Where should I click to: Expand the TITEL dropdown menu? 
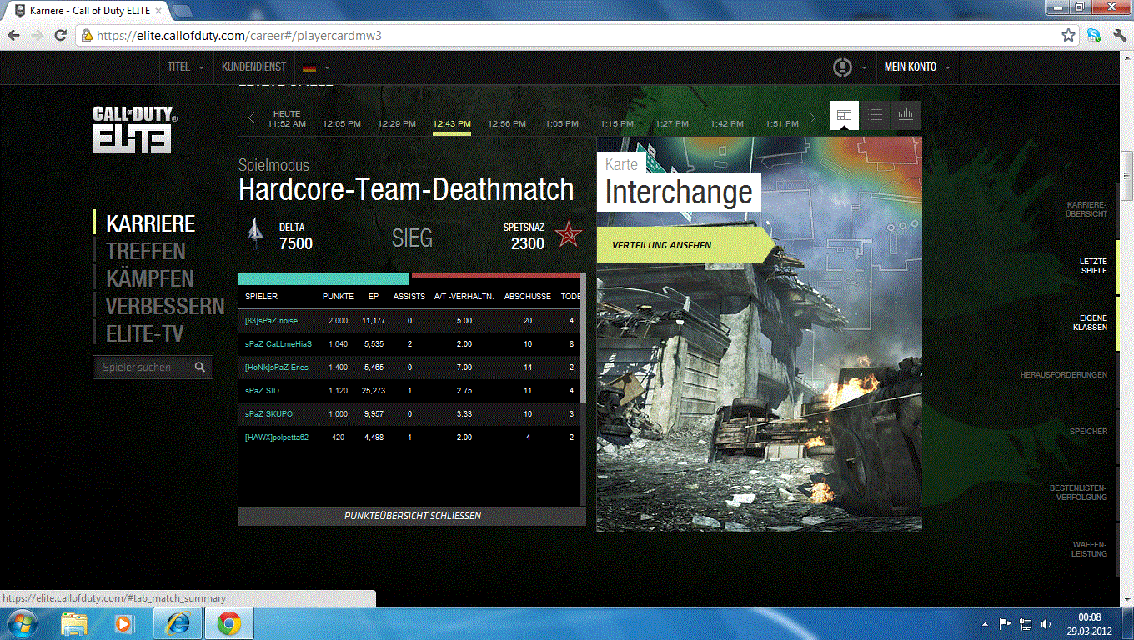point(186,67)
